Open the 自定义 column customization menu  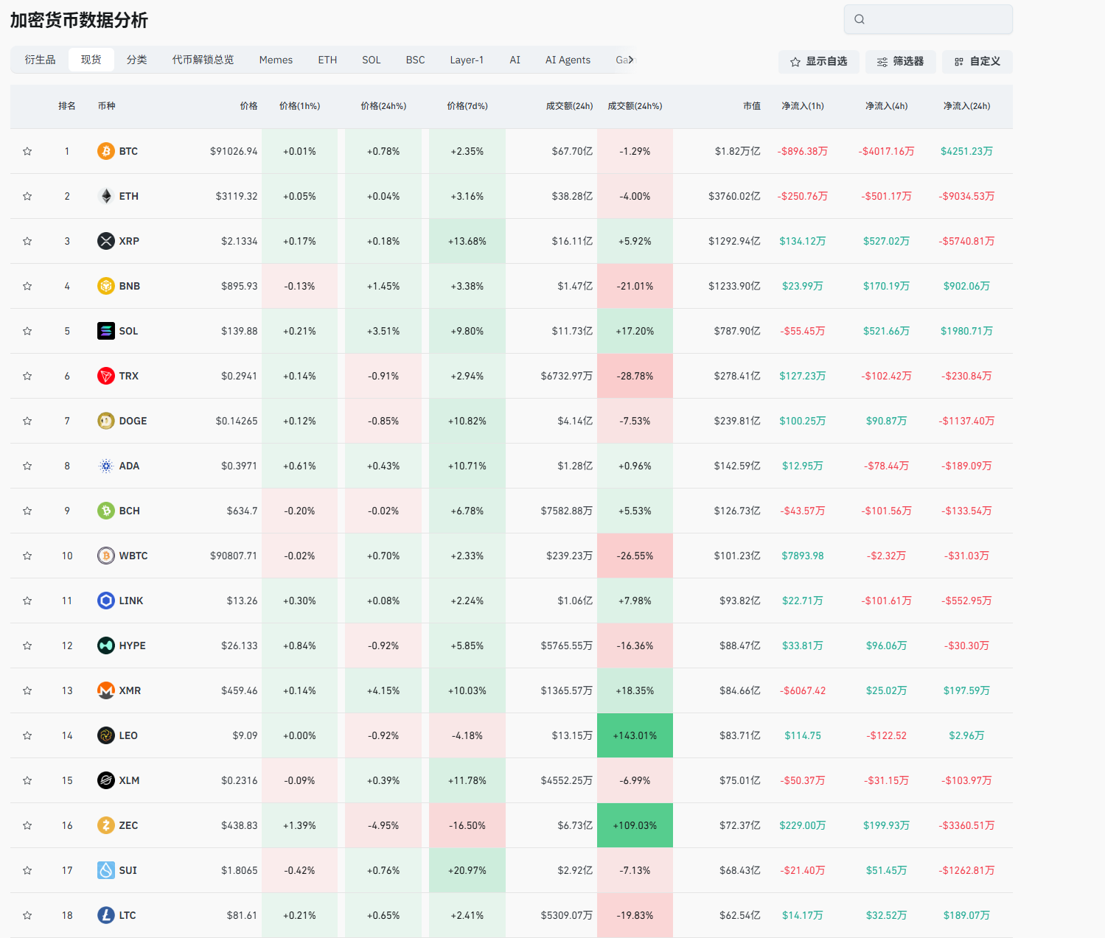(x=977, y=62)
